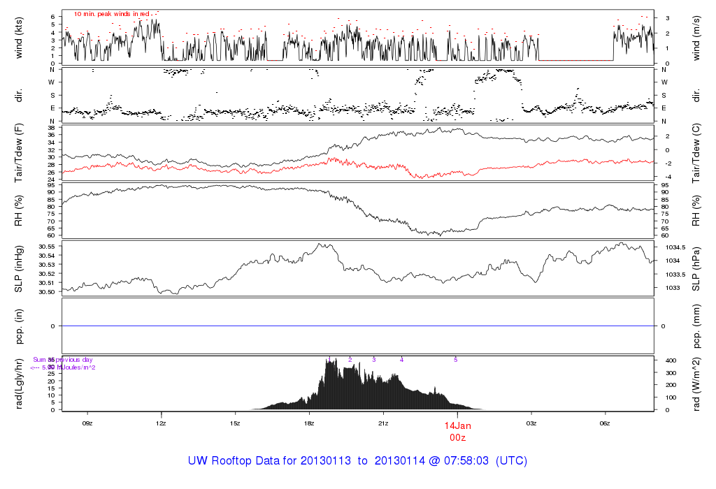Select the 18z time tick label
The width and height of the screenshot is (716, 489).
[x=309, y=423]
